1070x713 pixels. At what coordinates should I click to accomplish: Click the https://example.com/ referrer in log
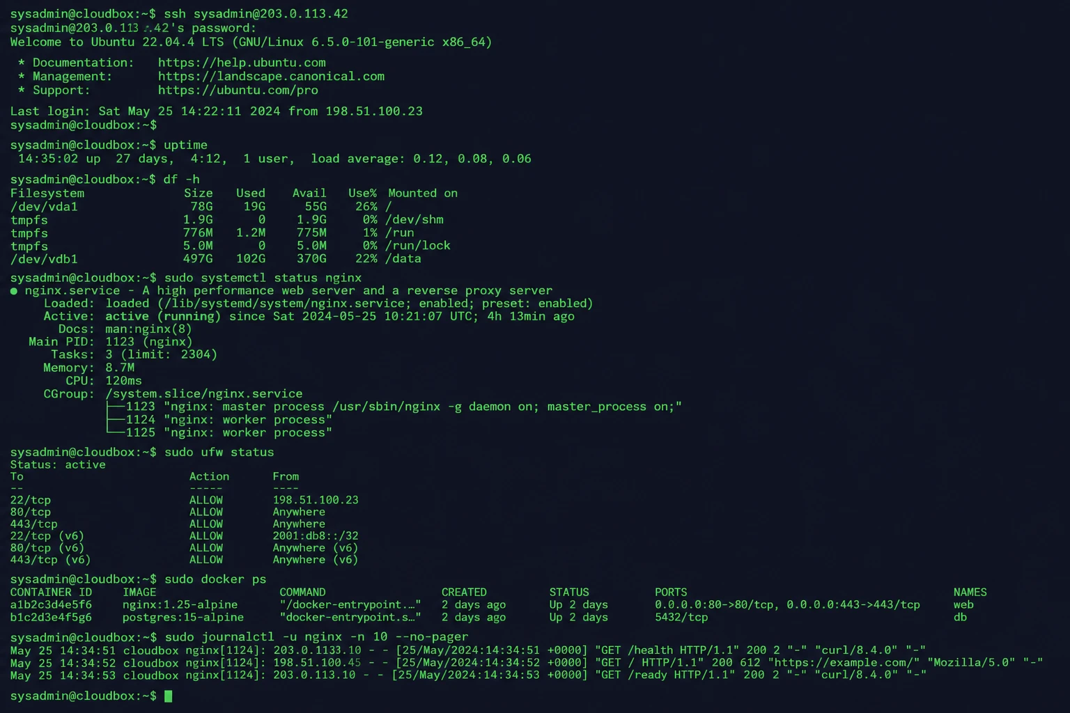pyautogui.click(x=844, y=663)
